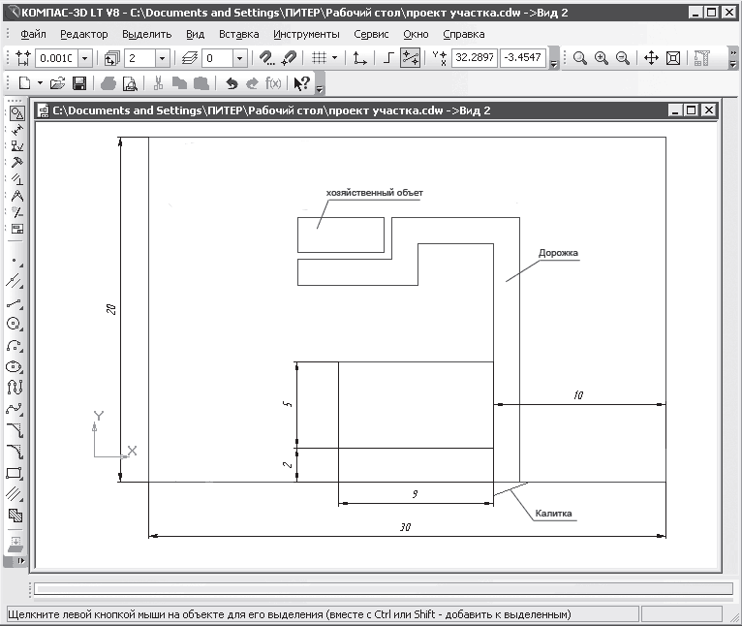Expand current view number dropdown
The image size is (742, 626).
click(163, 58)
